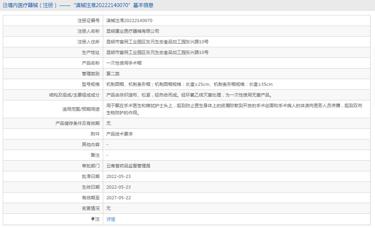Click the 批准日期 label

tap(91, 176)
